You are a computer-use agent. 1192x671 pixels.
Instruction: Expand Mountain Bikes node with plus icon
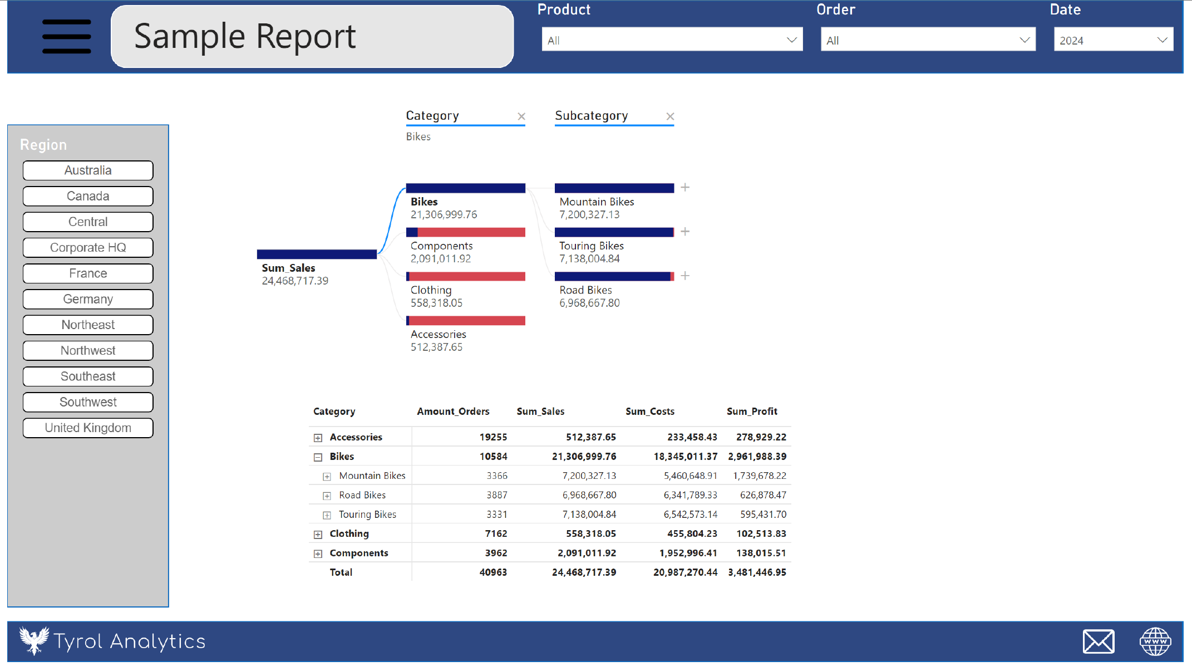(x=685, y=188)
